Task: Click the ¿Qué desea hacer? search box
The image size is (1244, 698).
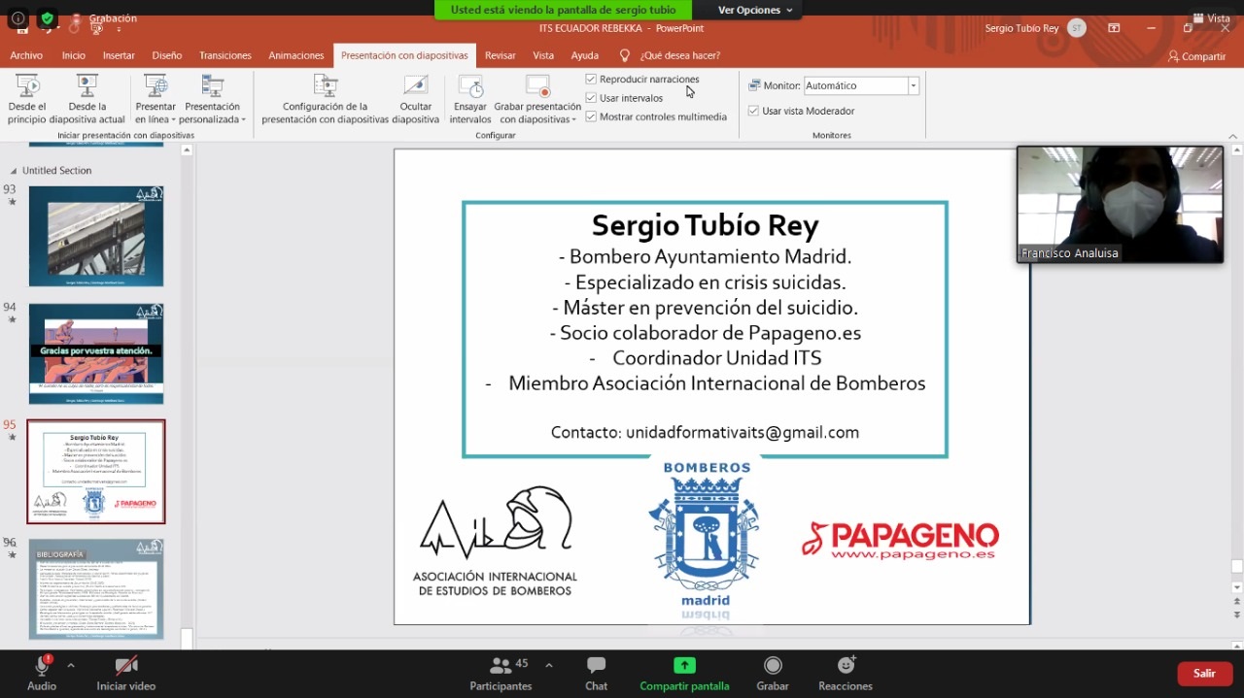Action: pos(680,55)
